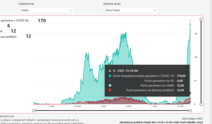Open the 'Vyberte okres' dropdown showing Okres Prešov
This screenshot has height=124, width=212.
tap(131, 10)
